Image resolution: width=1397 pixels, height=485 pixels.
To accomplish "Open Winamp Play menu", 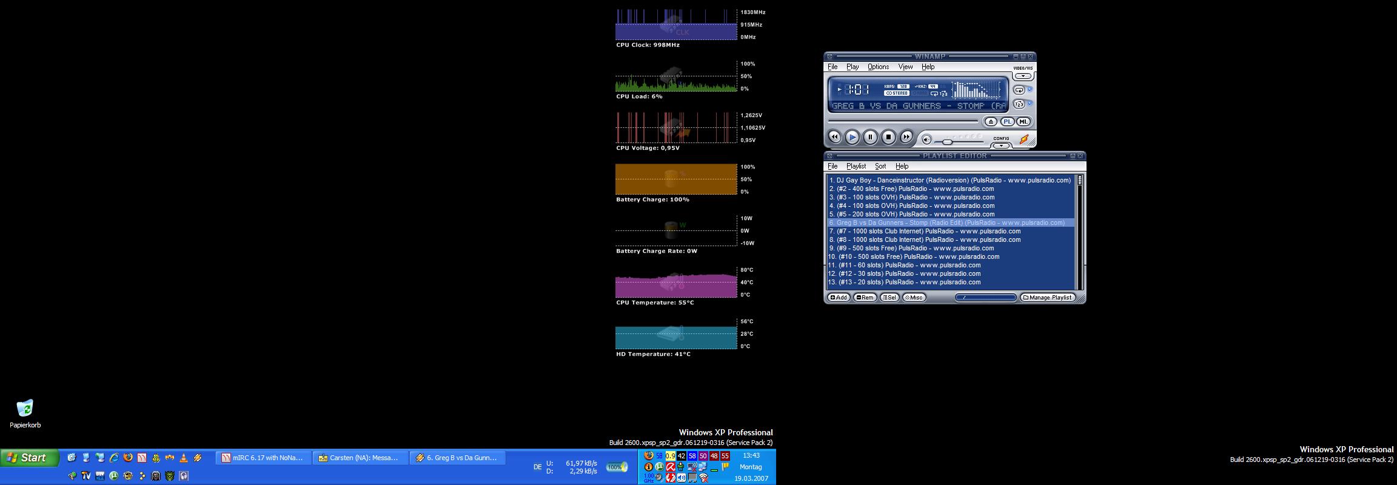I will pos(853,67).
